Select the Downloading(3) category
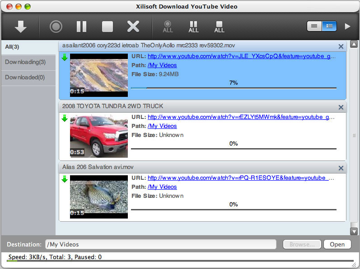360x269 pixels. pos(28,62)
